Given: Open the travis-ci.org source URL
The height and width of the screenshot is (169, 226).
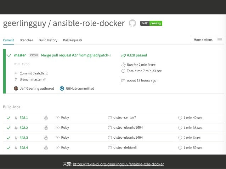Looking at the screenshot, I should (x=118, y=164).
